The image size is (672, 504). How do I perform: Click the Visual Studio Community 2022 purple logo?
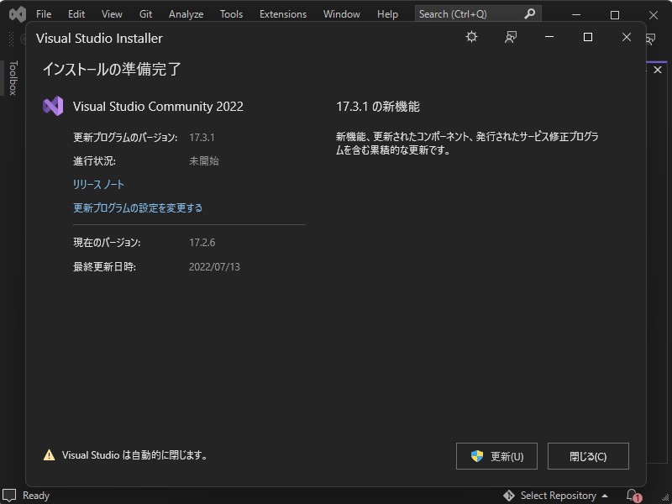(x=54, y=107)
